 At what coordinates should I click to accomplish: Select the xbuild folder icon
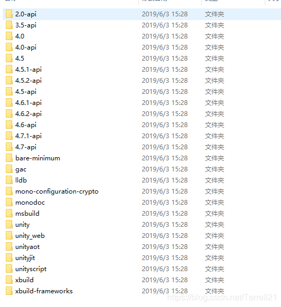pyautogui.click(x=9, y=280)
